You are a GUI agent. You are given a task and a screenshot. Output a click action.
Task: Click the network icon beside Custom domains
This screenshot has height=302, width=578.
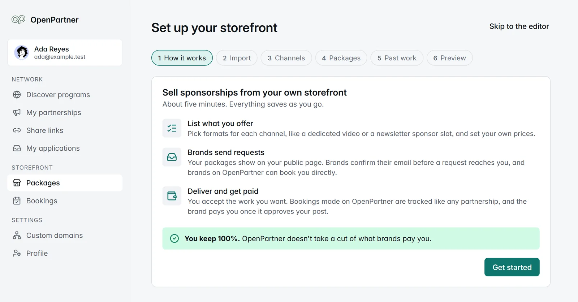click(17, 236)
